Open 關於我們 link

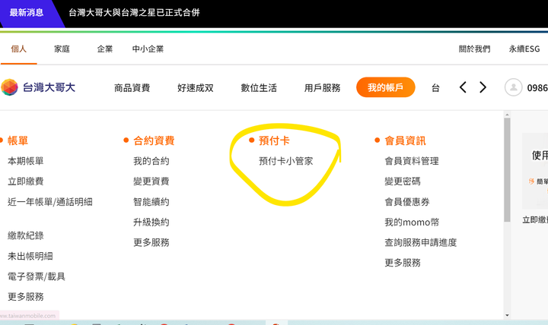click(x=474, y=49)
